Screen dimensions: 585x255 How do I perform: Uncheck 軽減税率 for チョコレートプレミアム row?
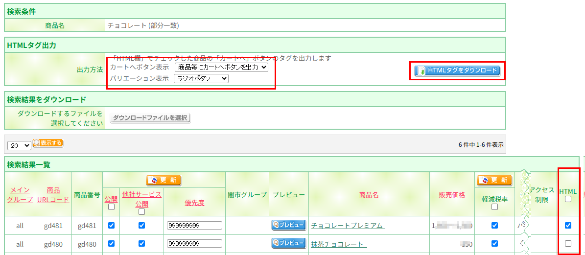(x=495, y=225)
